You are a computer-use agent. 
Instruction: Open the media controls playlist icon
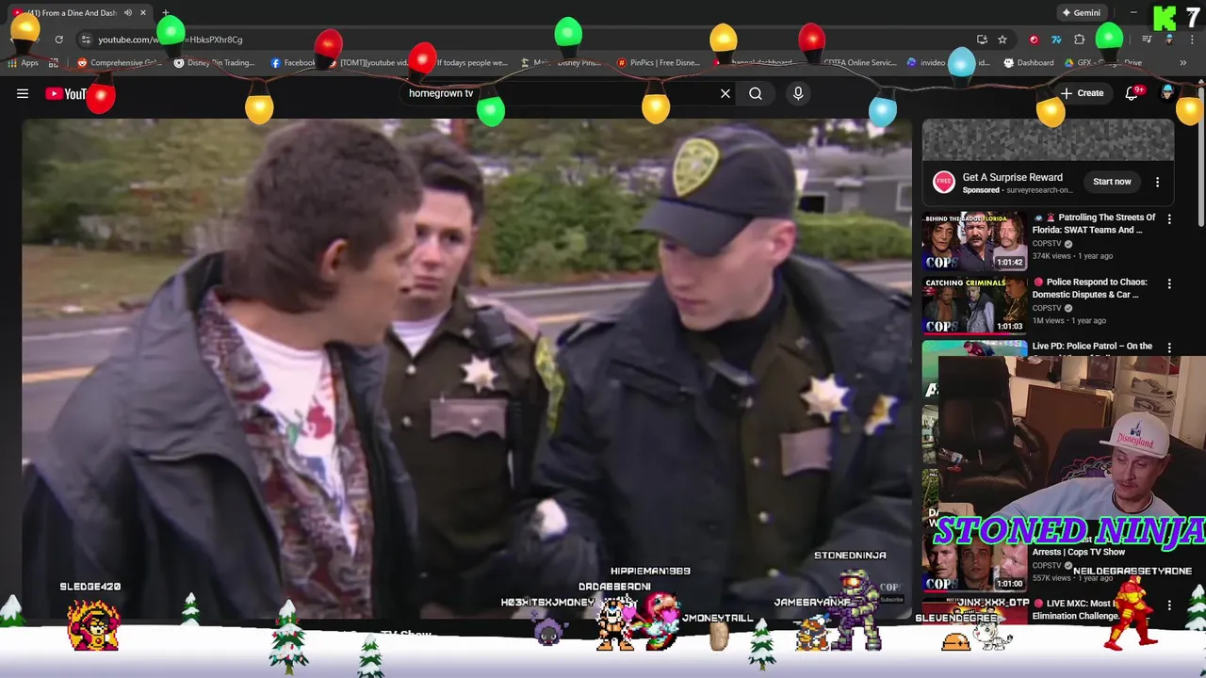point(1147,40)
